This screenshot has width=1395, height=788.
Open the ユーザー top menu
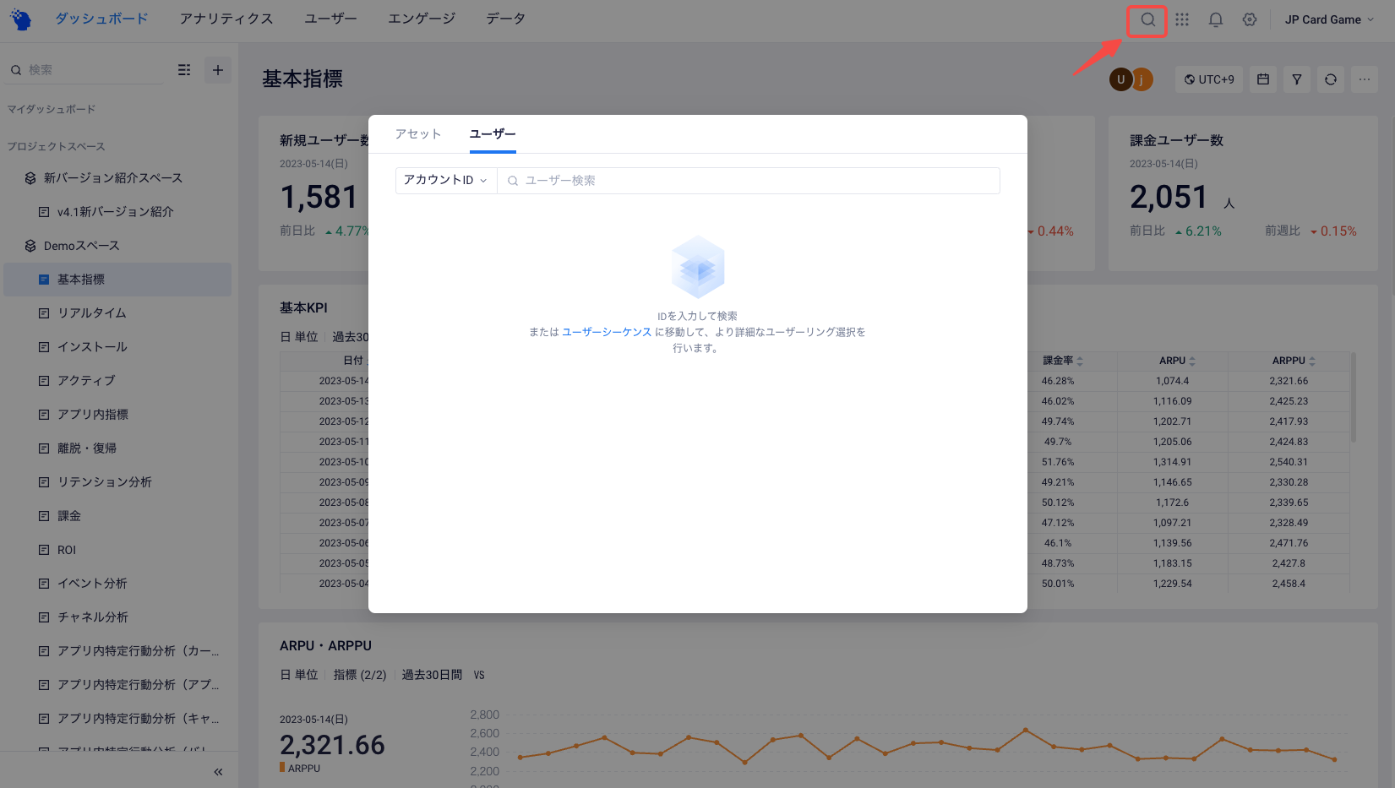coord(330,19)
